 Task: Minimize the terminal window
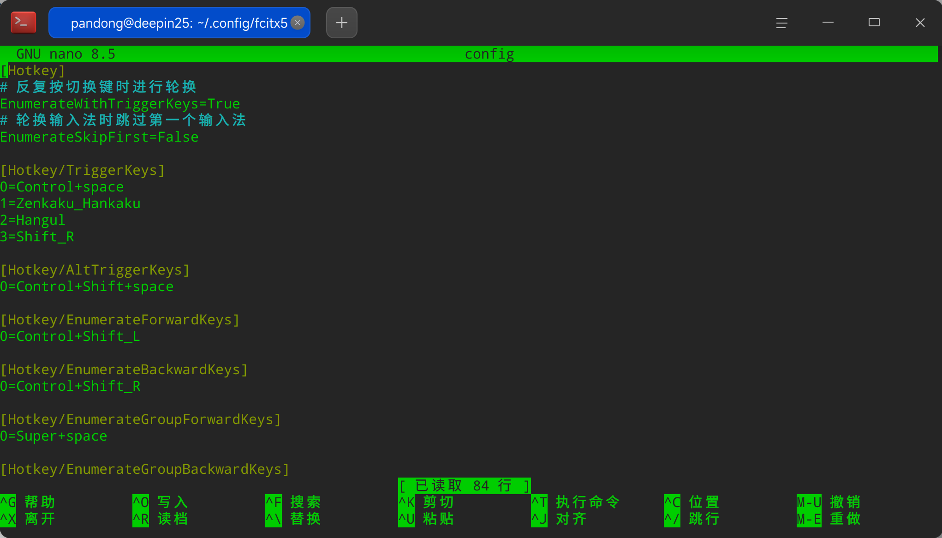828,22
